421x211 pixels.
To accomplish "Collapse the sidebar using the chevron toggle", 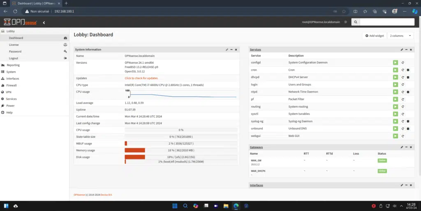I will pos(44,23).
